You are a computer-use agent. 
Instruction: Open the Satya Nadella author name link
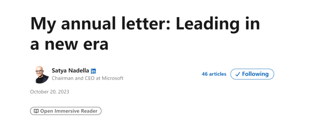(70, 71)
